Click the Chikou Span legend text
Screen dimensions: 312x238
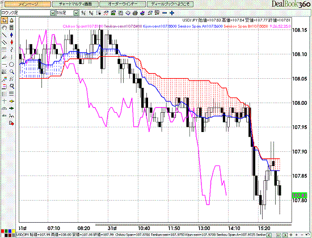pos(83,26)
